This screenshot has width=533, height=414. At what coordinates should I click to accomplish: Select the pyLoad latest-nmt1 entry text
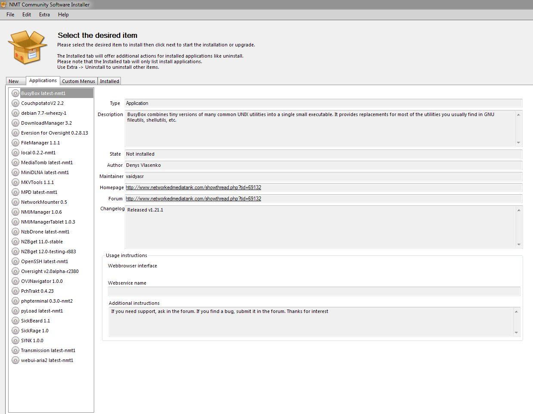42,311
